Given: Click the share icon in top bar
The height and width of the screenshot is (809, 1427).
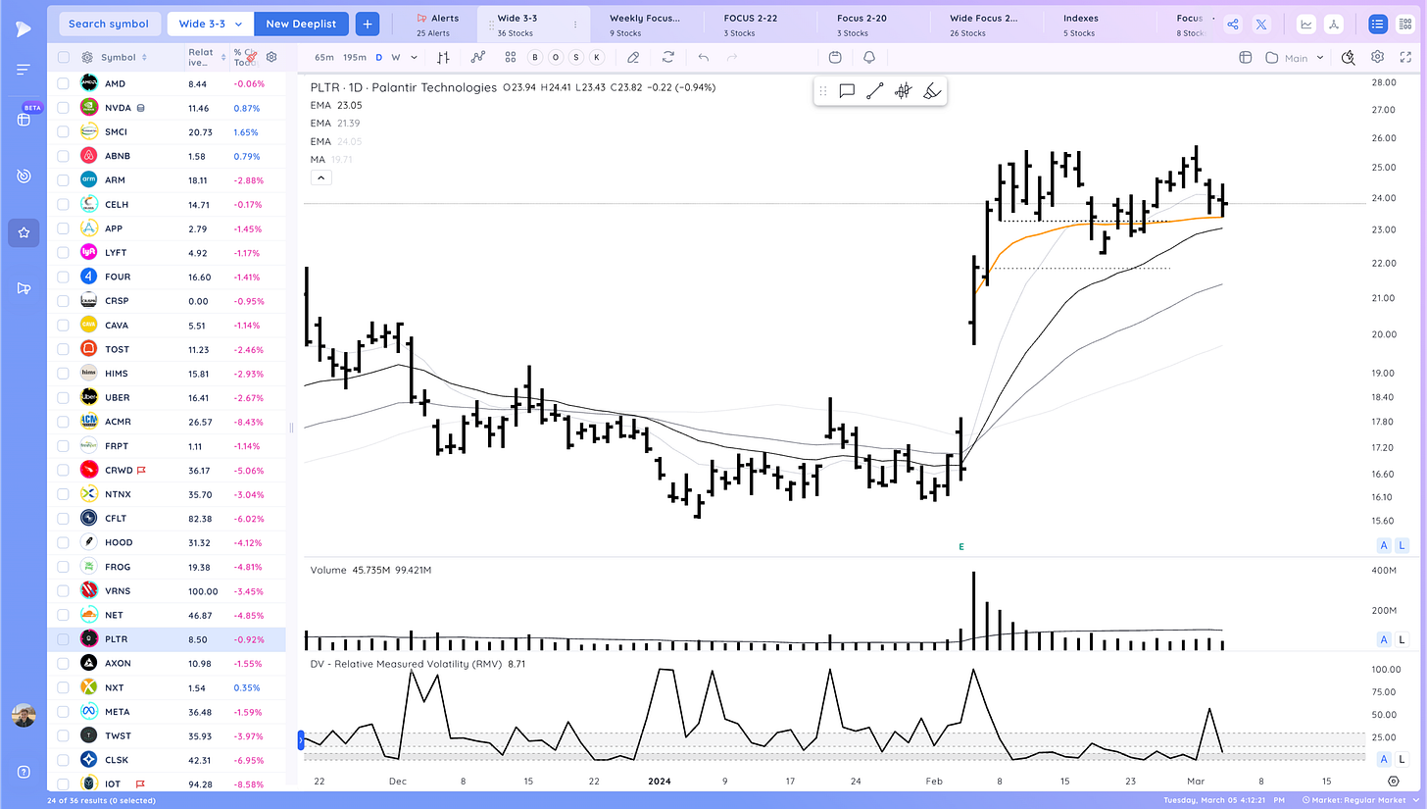Looking at the screenshot, I should pos(1234,25).
